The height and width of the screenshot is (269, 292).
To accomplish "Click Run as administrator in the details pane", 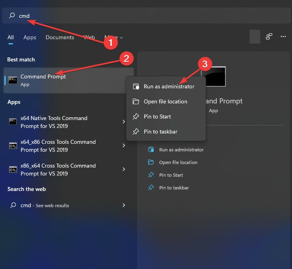I will coord(181,150).
